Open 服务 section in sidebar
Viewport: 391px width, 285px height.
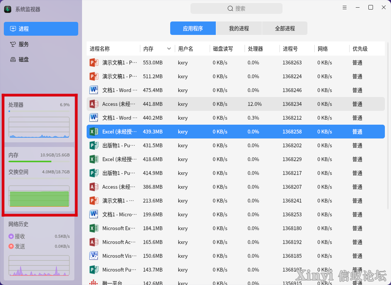41,44
